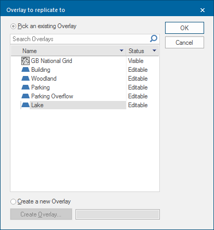Open the Status column filter dropdown

(x=154, y=50)
